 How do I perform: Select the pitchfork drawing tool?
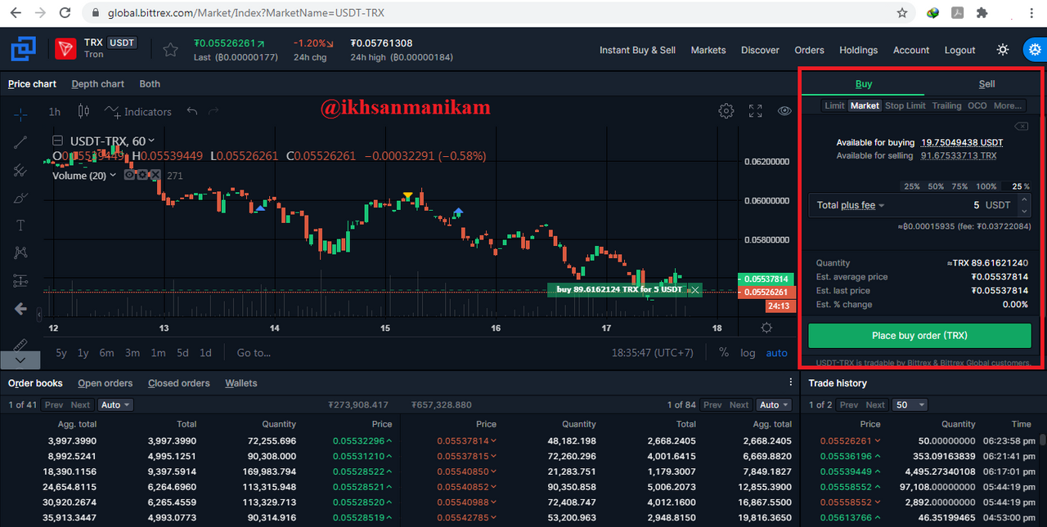(x=21, y=170)
